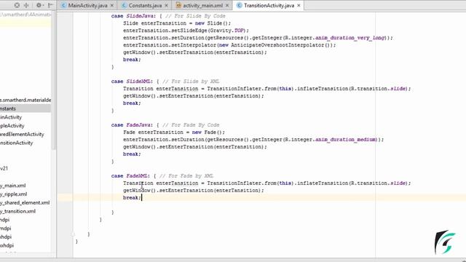Close the Constants.java tab
Image resolution: width=466 pixels, height=262 pixels.
pyautogui.click(x=167, y=5)
